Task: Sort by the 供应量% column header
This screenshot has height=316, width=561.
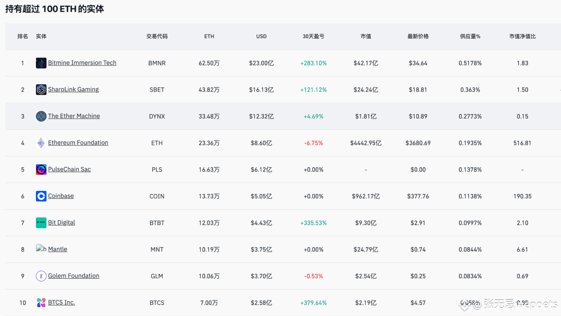Action: (x=470, y=36)
